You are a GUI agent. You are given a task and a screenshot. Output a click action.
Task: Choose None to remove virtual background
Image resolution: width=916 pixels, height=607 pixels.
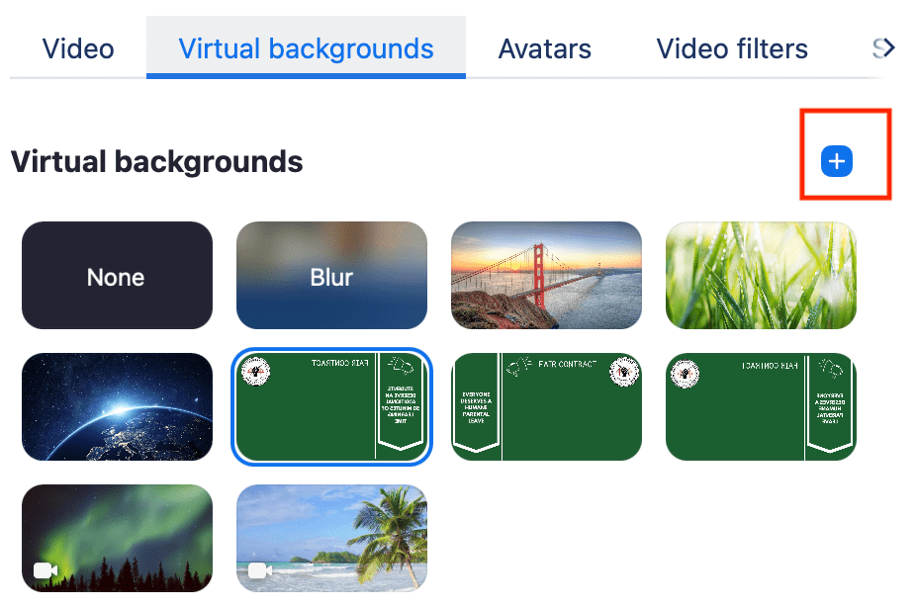(x=117, y=276)
